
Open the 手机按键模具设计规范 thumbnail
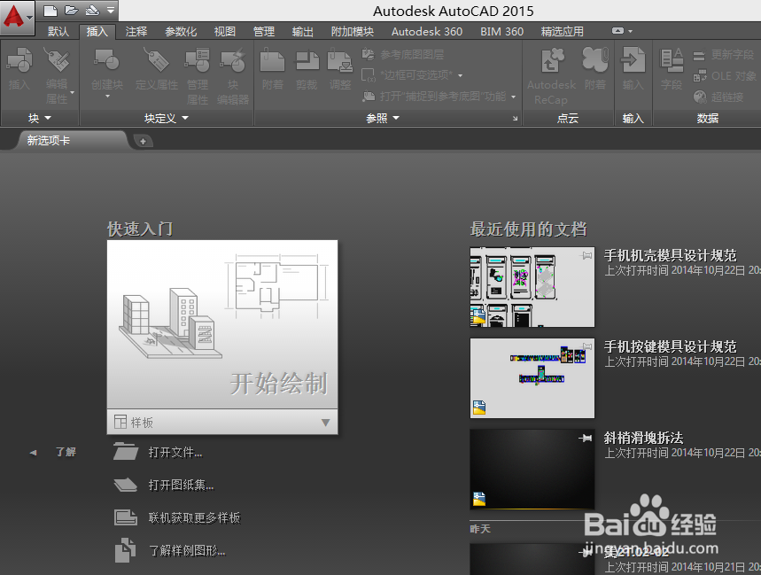point(532,378)
